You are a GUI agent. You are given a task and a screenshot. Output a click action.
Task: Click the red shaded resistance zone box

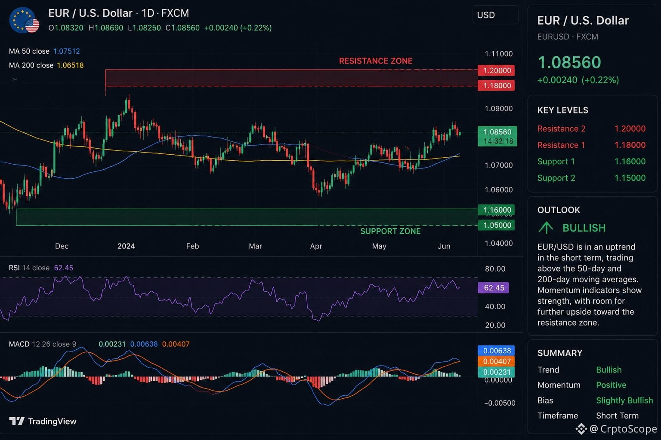pyautogui.click(x=291, y=78)
